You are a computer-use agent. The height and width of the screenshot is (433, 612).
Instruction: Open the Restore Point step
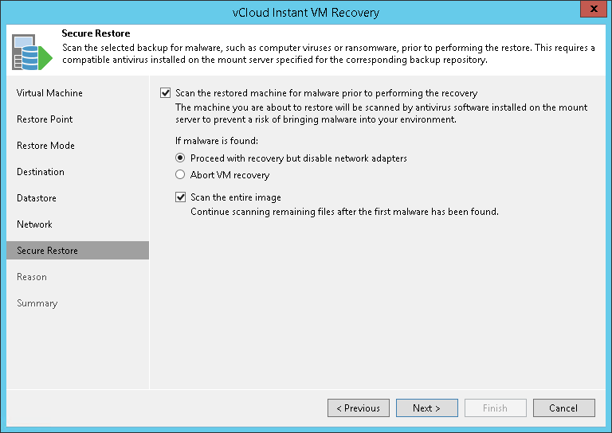45,119
